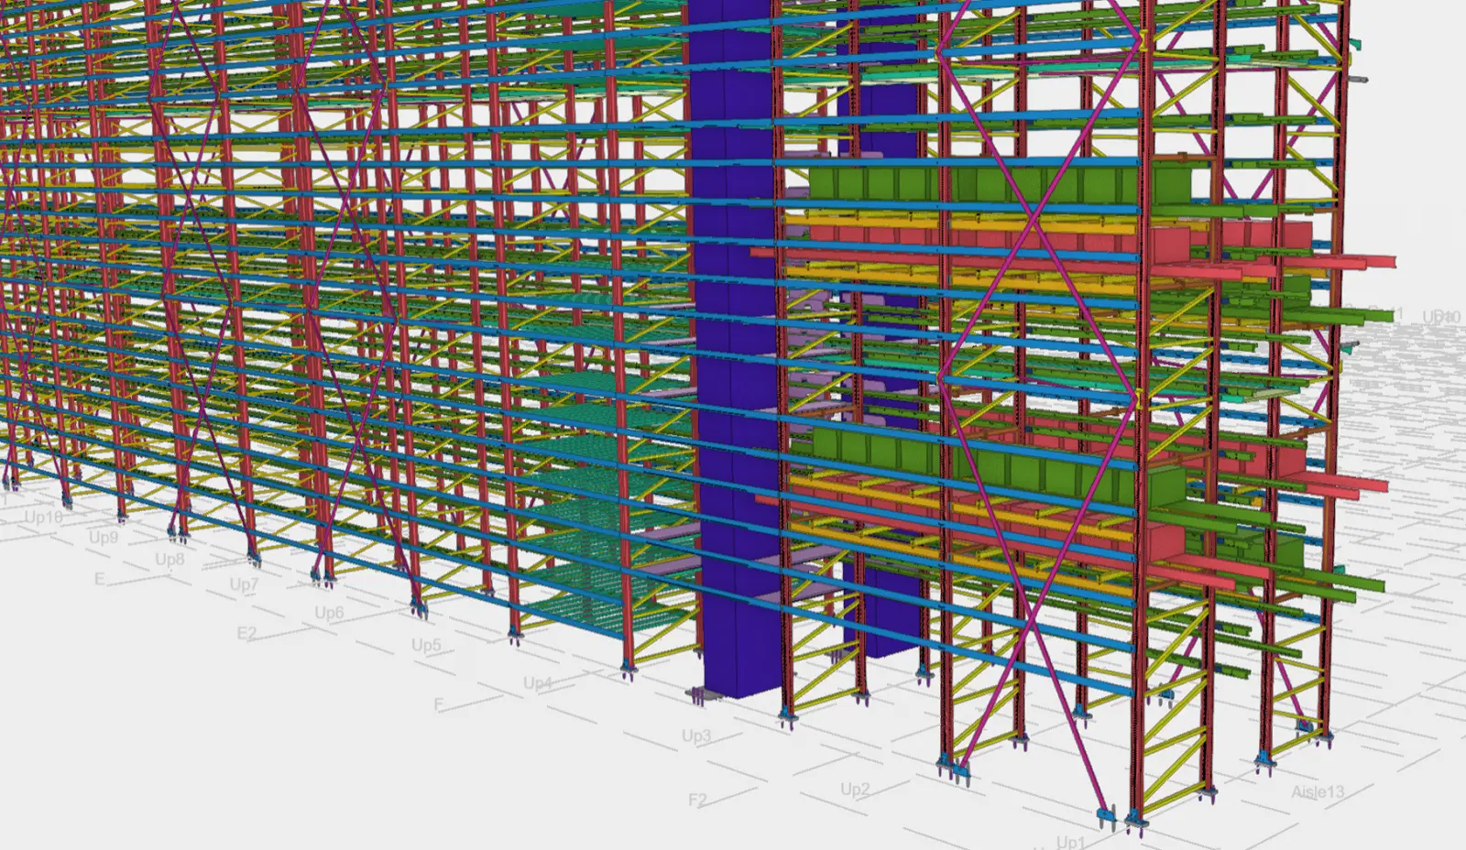This screenshot has height=850, width=1466.
Task: Click the E2 grid label
Action: pyautogui.click(x=246, y=634)
